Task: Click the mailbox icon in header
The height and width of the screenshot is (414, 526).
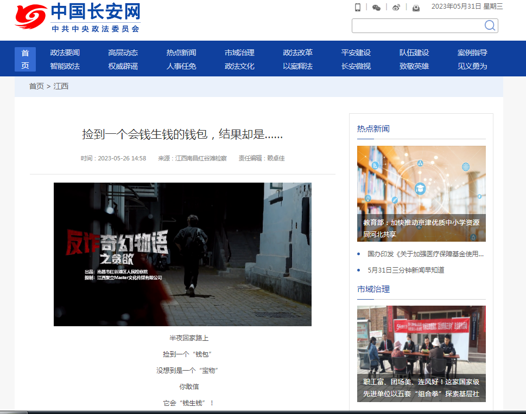Action: coord(416,8)
